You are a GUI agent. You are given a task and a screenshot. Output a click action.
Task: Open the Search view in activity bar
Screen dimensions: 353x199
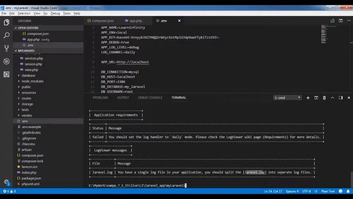coord(7,35)
